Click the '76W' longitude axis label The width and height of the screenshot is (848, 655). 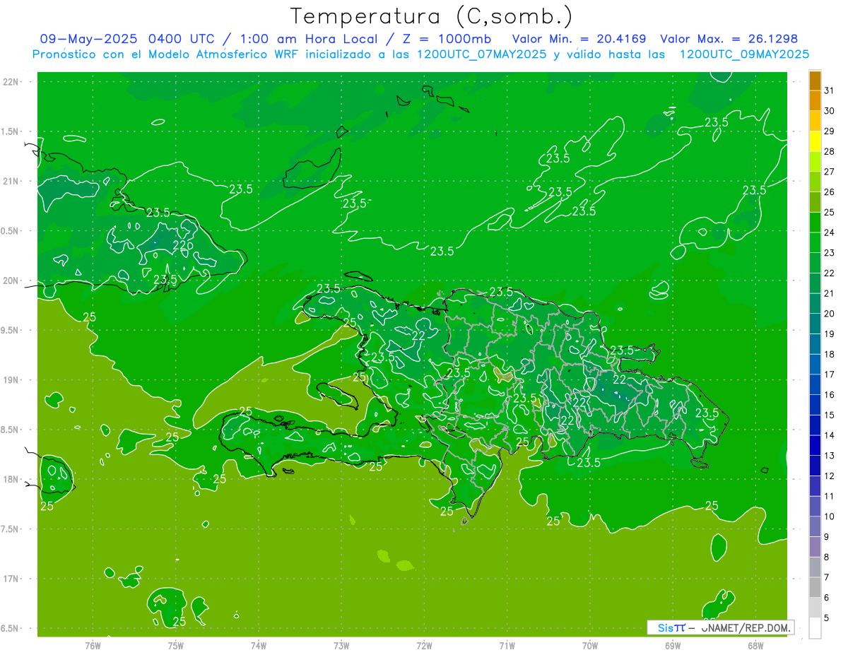coord(93,646)
